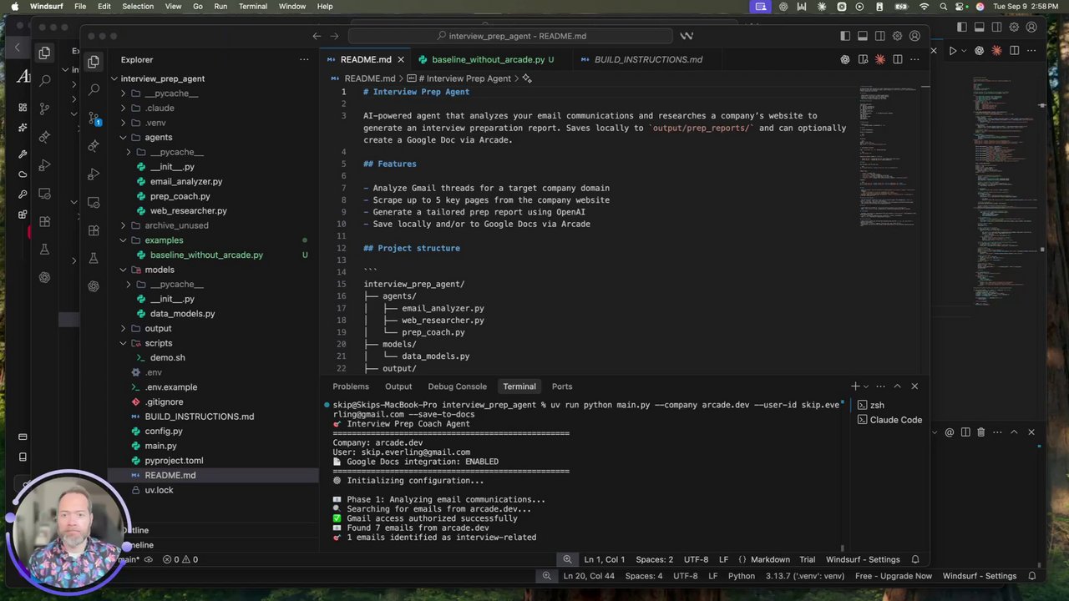This screenshot has height=601, width=1069.
Task: Click the zoom magnifier in front status bar
Action: pyautogui.click(x=567, y=559)
